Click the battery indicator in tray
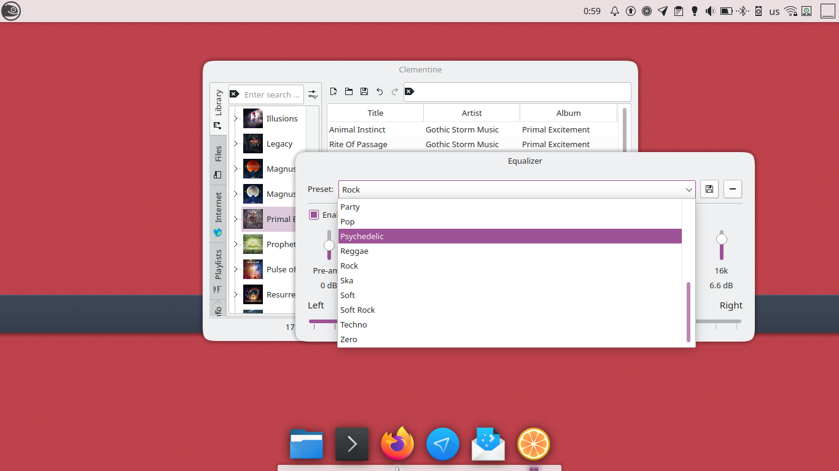The width and height of the screenshot is (839, 471). pyautogui.click(x=727, y=11)
